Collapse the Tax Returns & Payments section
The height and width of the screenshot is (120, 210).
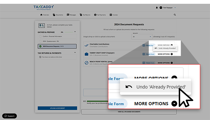(75, 53)
